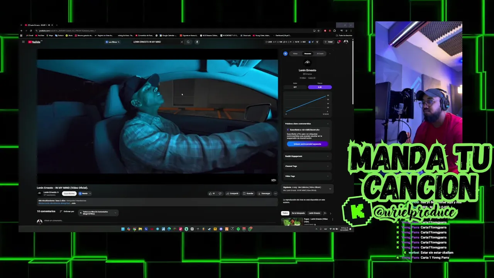This screenshot has width=494, height=278.
Task: Click the search magnifier button
Action: pyautogui.click(x=188, y=42)
